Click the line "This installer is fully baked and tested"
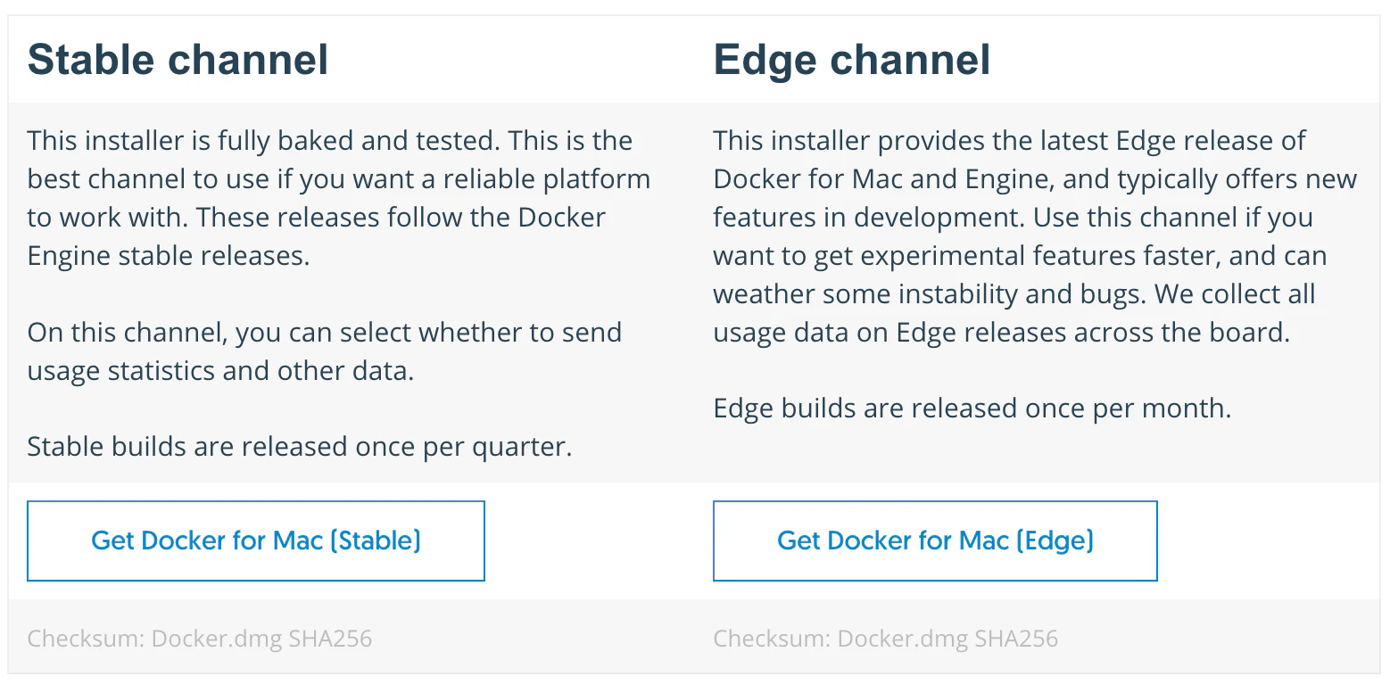Viewport: 1390px width, 685px height. coord(330,141)
